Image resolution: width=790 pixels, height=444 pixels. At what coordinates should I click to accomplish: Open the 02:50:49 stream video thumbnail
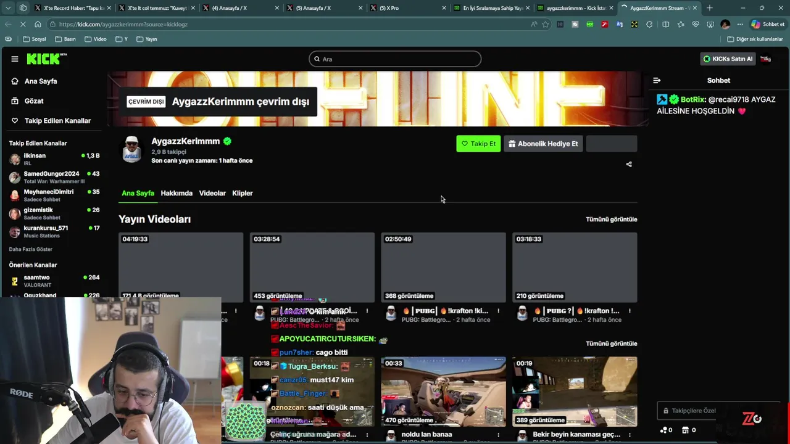coord(443,267)
